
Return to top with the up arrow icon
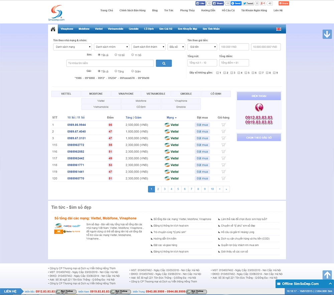click(x=327, y=275)
